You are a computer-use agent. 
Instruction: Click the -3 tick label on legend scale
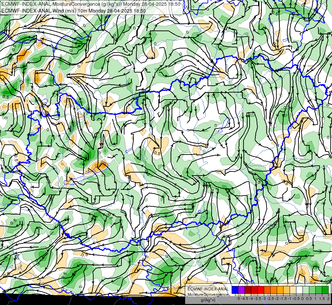coord(264,299)
